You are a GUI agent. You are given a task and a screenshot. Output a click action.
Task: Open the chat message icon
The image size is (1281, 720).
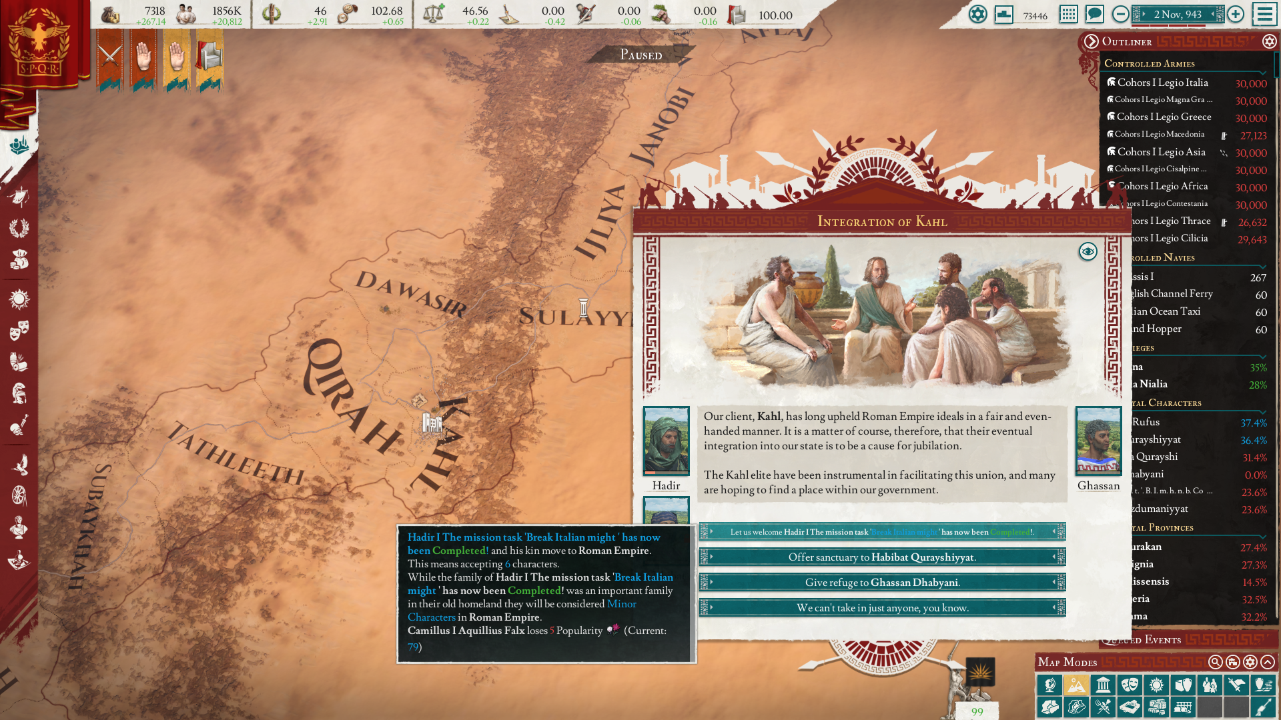(x=1094, y=14)
